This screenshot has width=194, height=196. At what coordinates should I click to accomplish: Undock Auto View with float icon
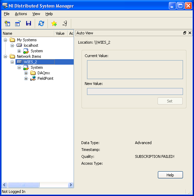pos(185,33)
